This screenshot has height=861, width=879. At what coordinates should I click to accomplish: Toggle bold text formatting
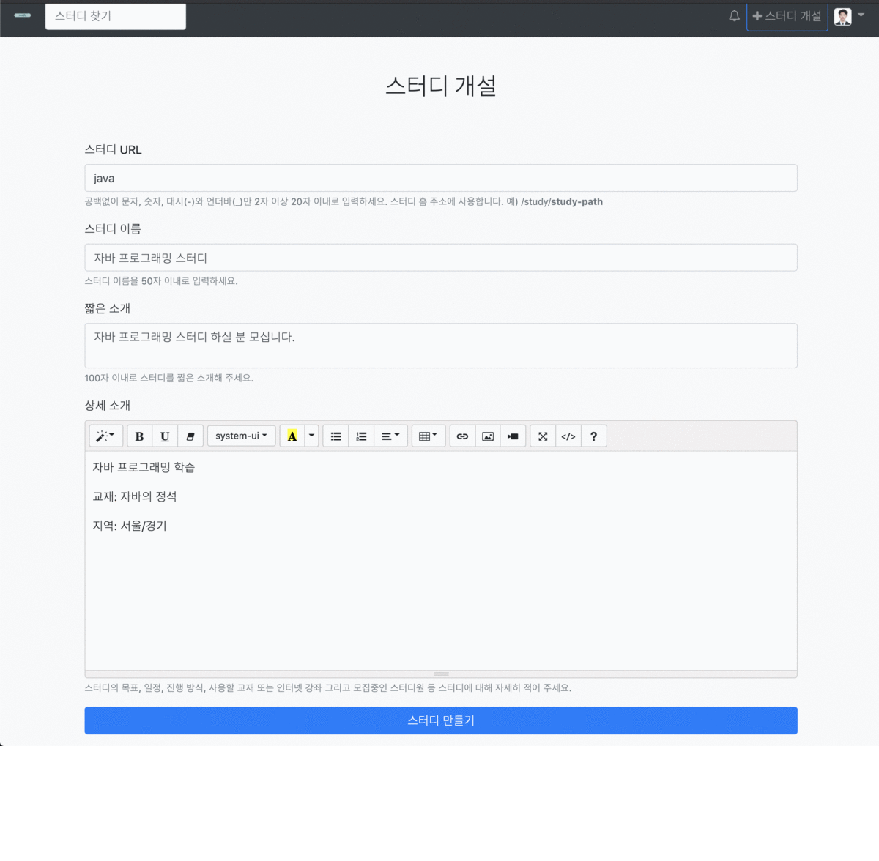click(x=139, y=436)
